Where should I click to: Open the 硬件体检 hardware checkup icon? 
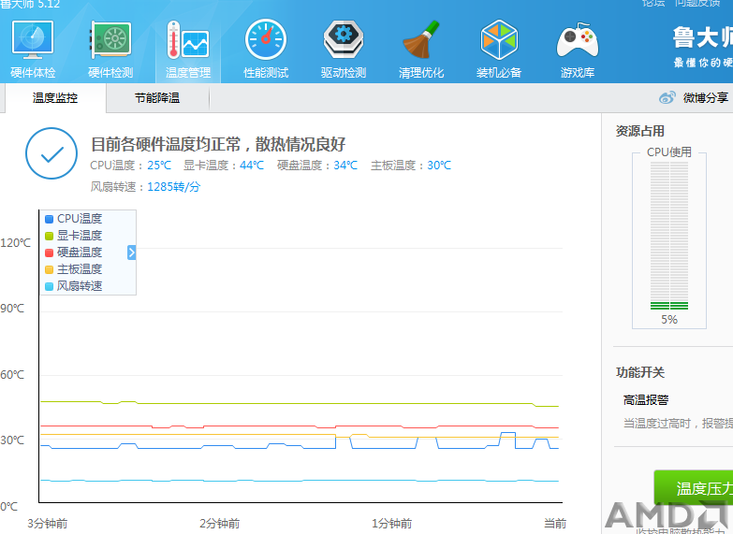(x=33, y=39)
